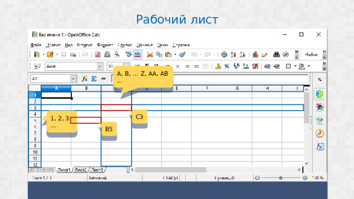Viewport: 354px width, 199px height.
Task: Sort data descending
Action: tap(243, 54)
